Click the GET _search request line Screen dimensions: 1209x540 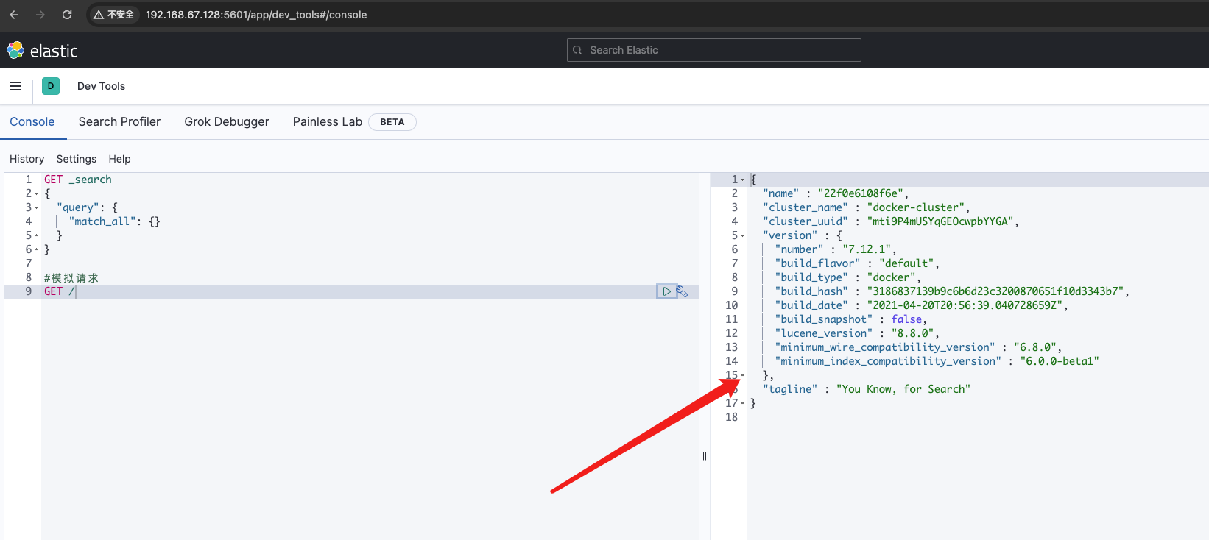pos(78,180)
